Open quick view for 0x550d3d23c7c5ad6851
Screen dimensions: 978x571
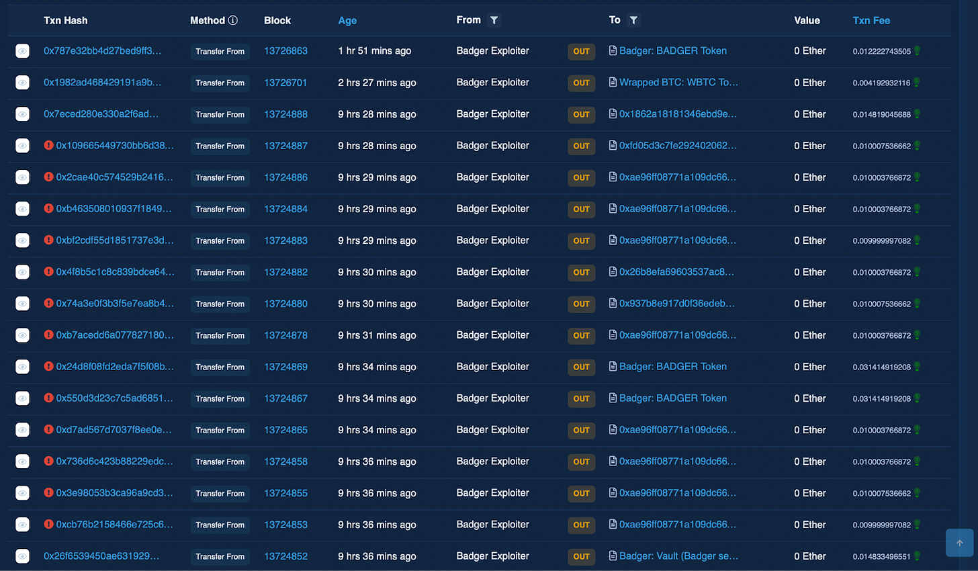tap(22, 398)
